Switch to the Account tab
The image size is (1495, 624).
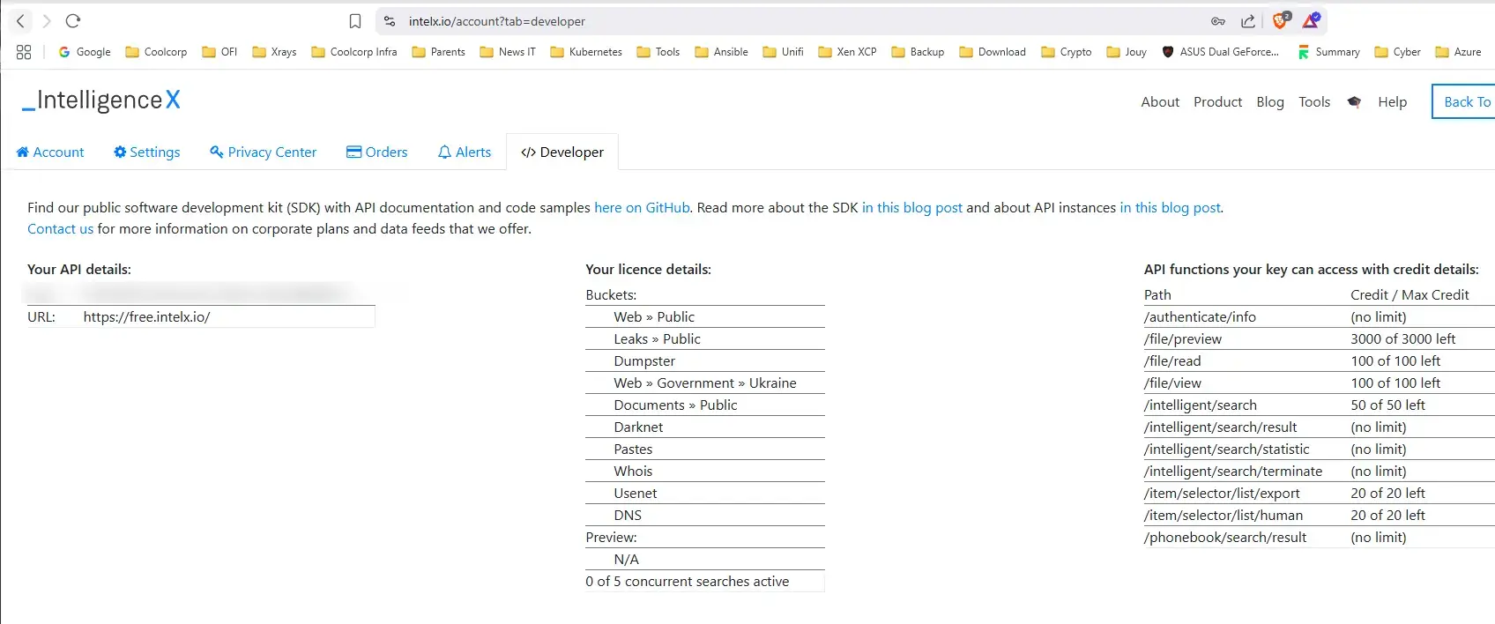pos(50,152)
